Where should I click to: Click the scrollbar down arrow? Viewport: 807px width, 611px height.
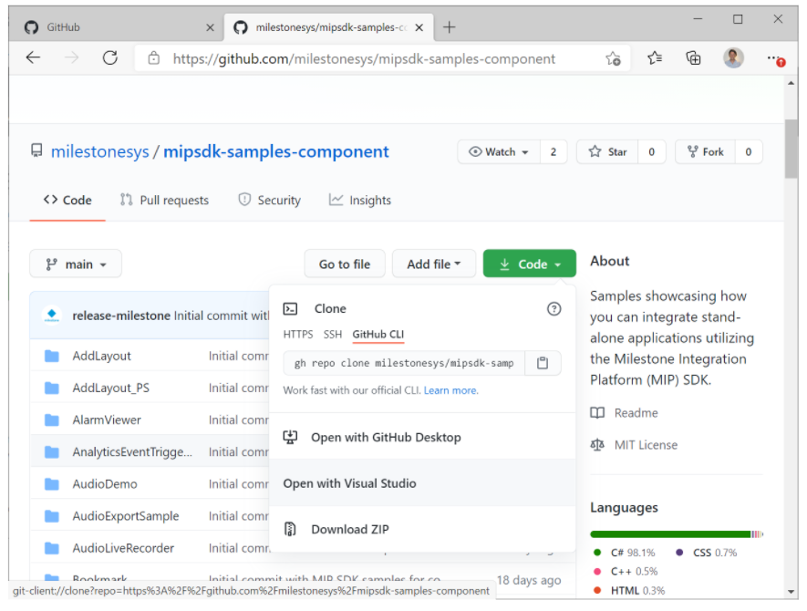tap(791, 592)
